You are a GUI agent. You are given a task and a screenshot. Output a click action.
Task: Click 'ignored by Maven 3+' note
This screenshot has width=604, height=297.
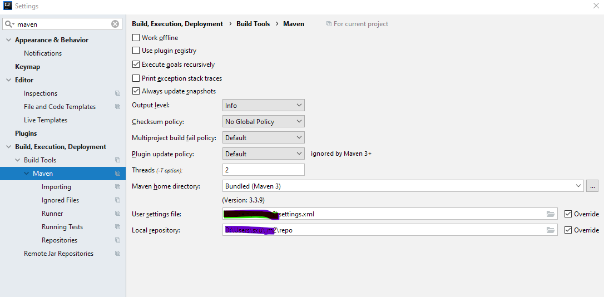(341, 154)
